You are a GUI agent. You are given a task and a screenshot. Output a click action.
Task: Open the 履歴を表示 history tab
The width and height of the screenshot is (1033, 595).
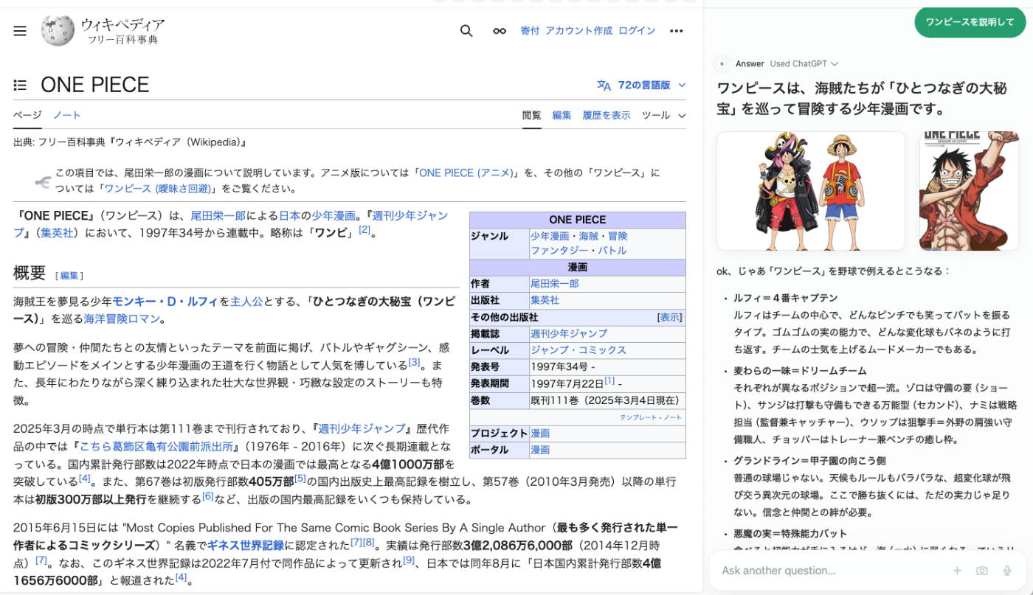[x=607, y=115]
